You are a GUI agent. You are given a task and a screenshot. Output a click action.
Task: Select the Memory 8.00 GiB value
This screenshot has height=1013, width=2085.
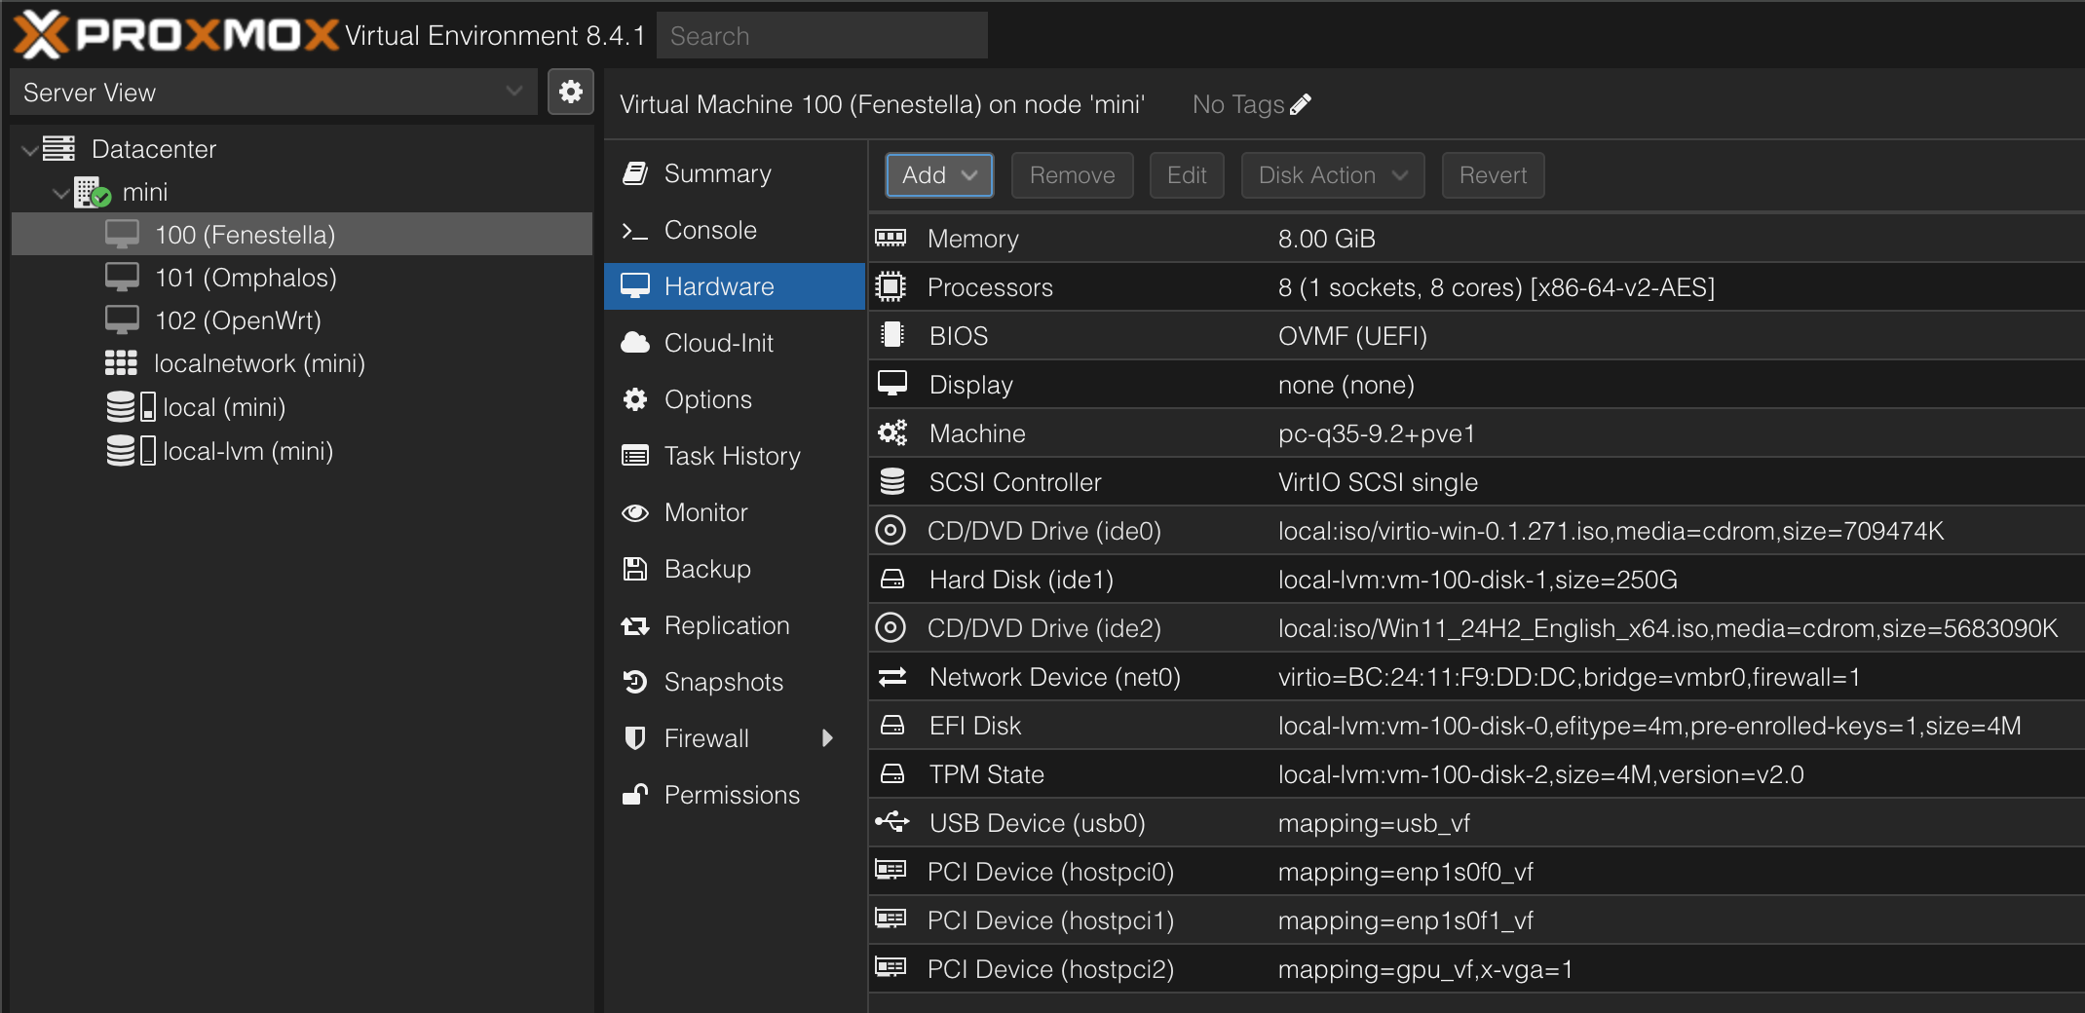click(1326, 239)
